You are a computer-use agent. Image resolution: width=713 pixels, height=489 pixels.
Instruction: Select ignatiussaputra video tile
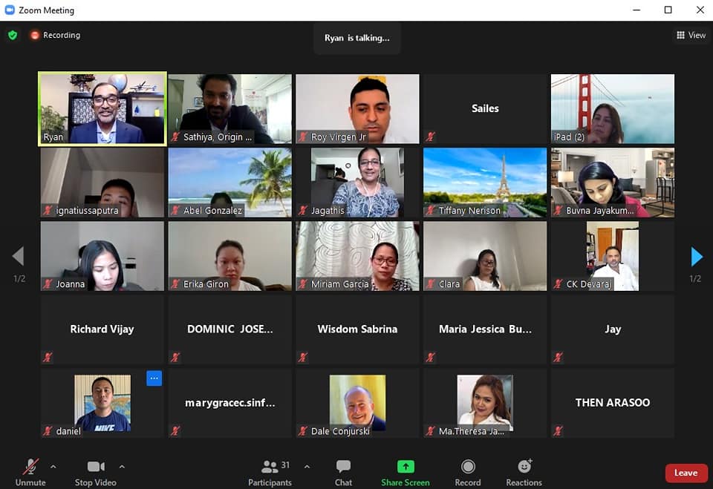tap(102, 183)
